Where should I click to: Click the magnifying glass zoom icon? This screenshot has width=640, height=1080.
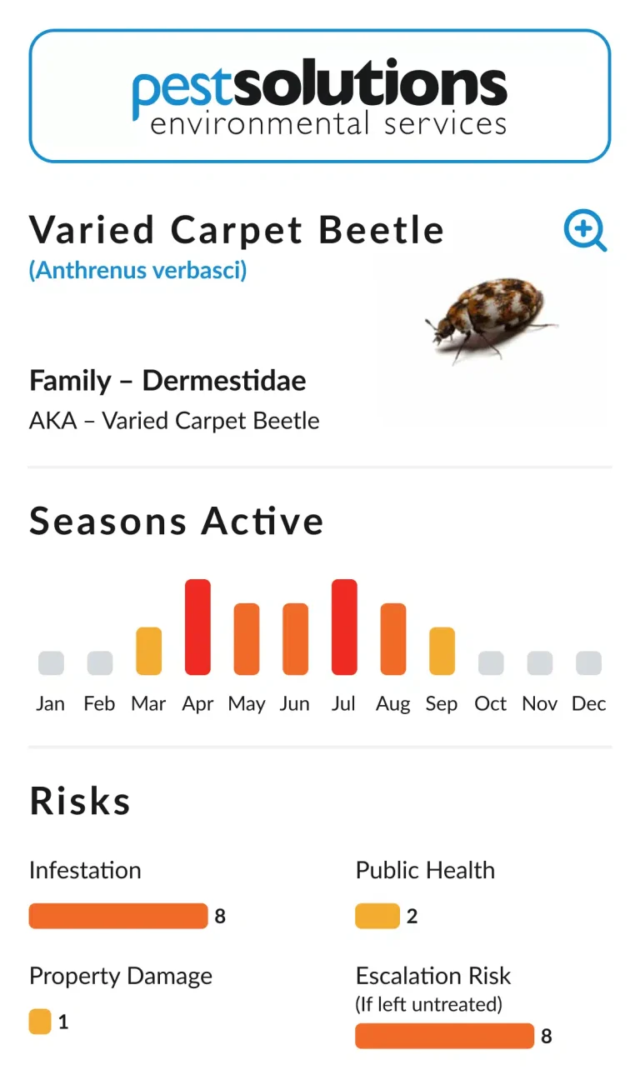click(585, 231)
